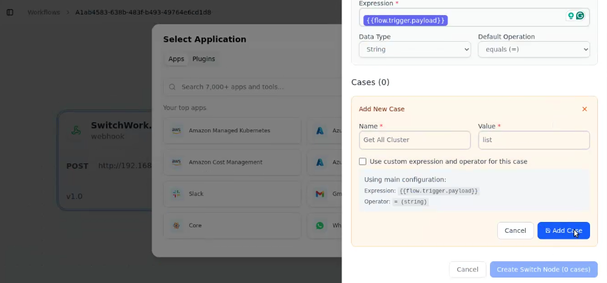Click the Amazon Cost Management AWS icon
Image resolution: width=607 pixels, height=283 pixels.
point(176,162)
